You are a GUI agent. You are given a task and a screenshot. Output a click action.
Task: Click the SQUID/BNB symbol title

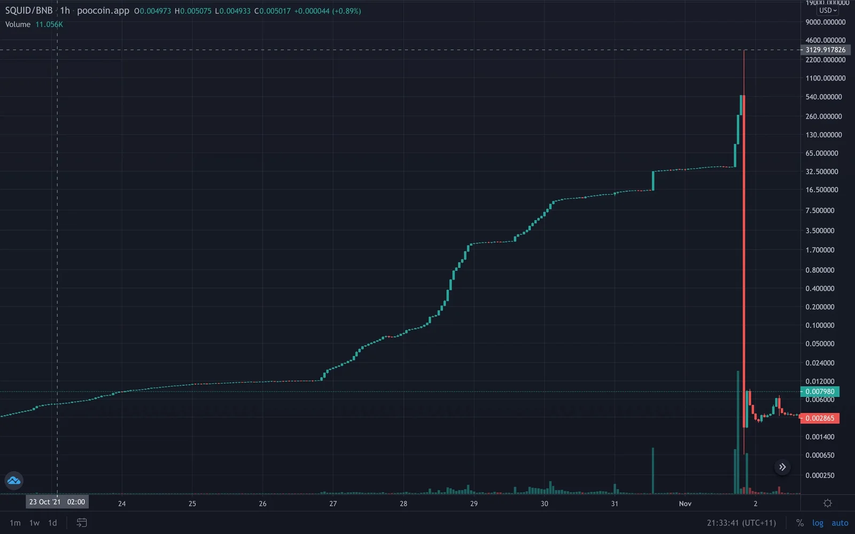(29, 11)
